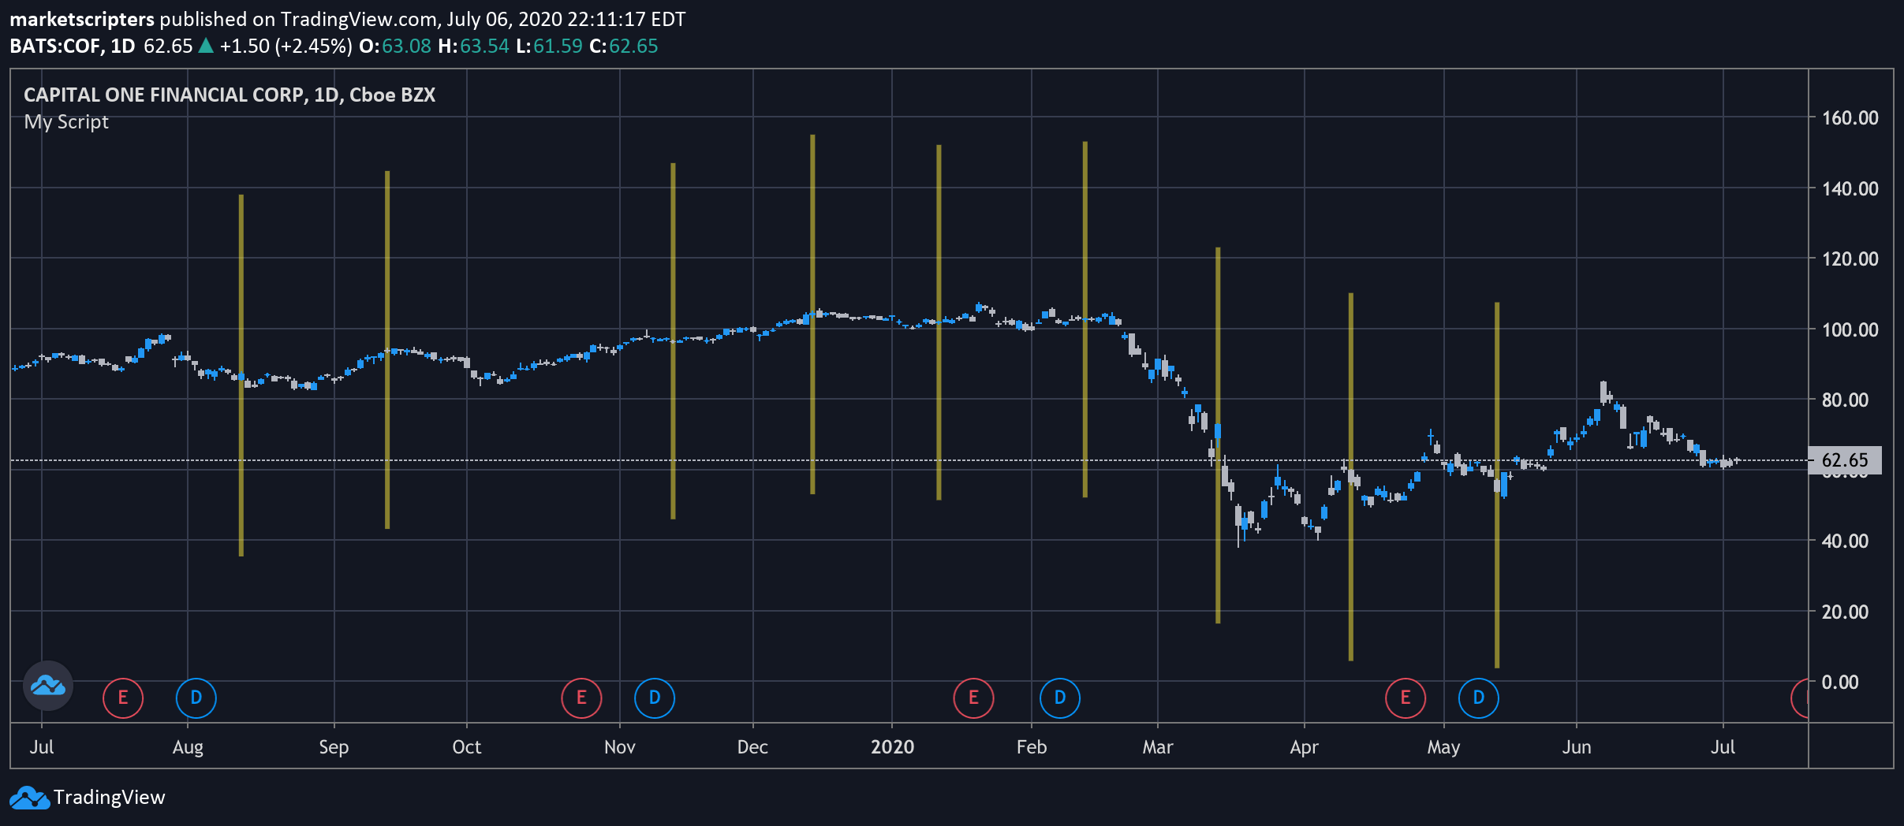Click the dividend "D" marker below May

point(1478,697)
